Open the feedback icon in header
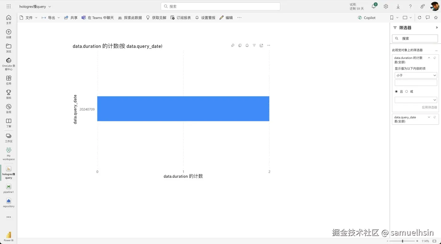Image resolution: width=441 pixels, height=244 pixels. (422, 6)
